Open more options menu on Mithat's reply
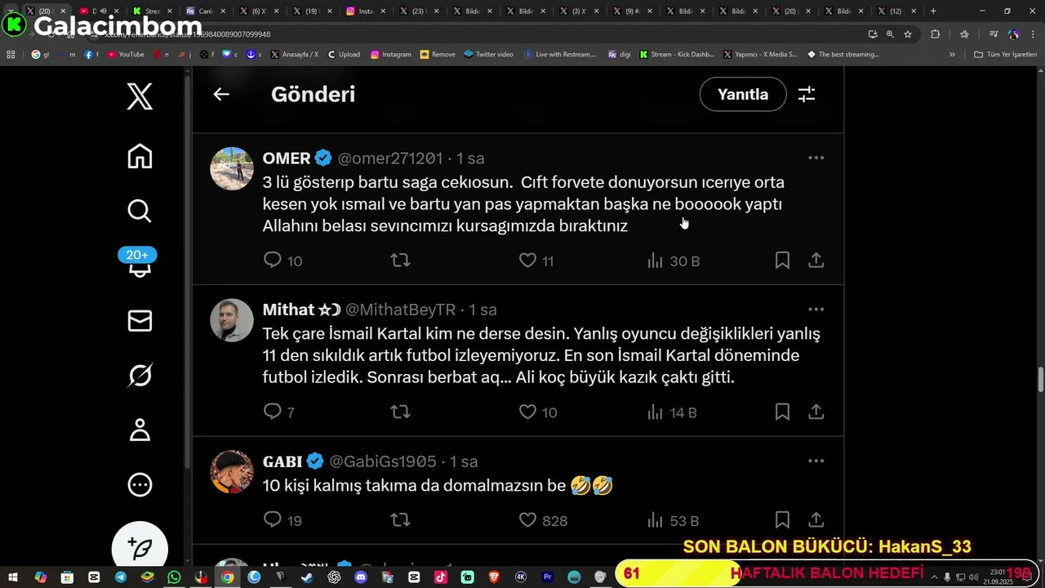Screen dimensions: 1045x588 pyautogui.click(x=816, y=310)
